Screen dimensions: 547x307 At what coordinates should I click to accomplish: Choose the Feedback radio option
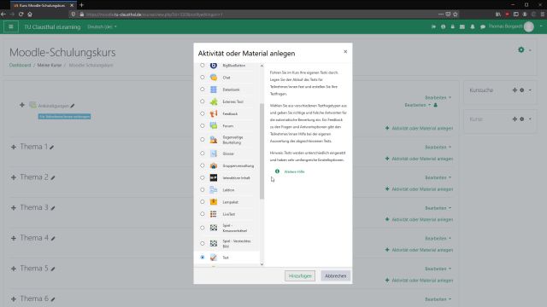(203, 113)
